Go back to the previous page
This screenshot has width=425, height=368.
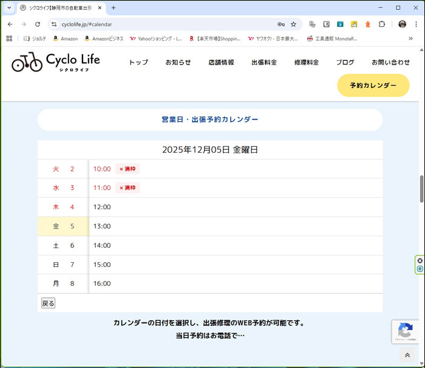[10, 24]
